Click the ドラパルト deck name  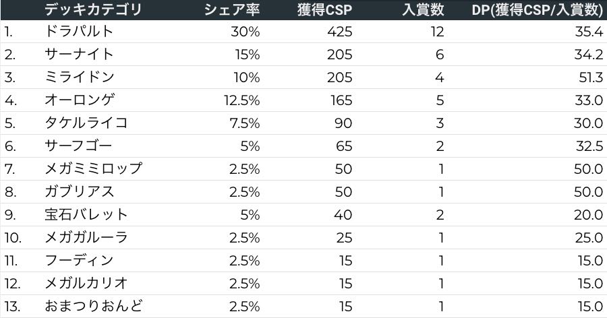click(78, 31)
